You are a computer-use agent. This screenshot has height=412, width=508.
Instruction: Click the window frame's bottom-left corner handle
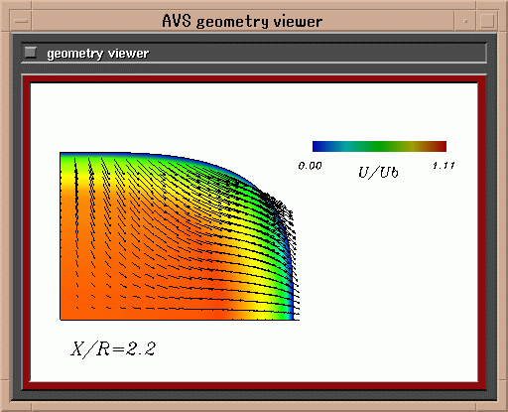click(6, 406)
